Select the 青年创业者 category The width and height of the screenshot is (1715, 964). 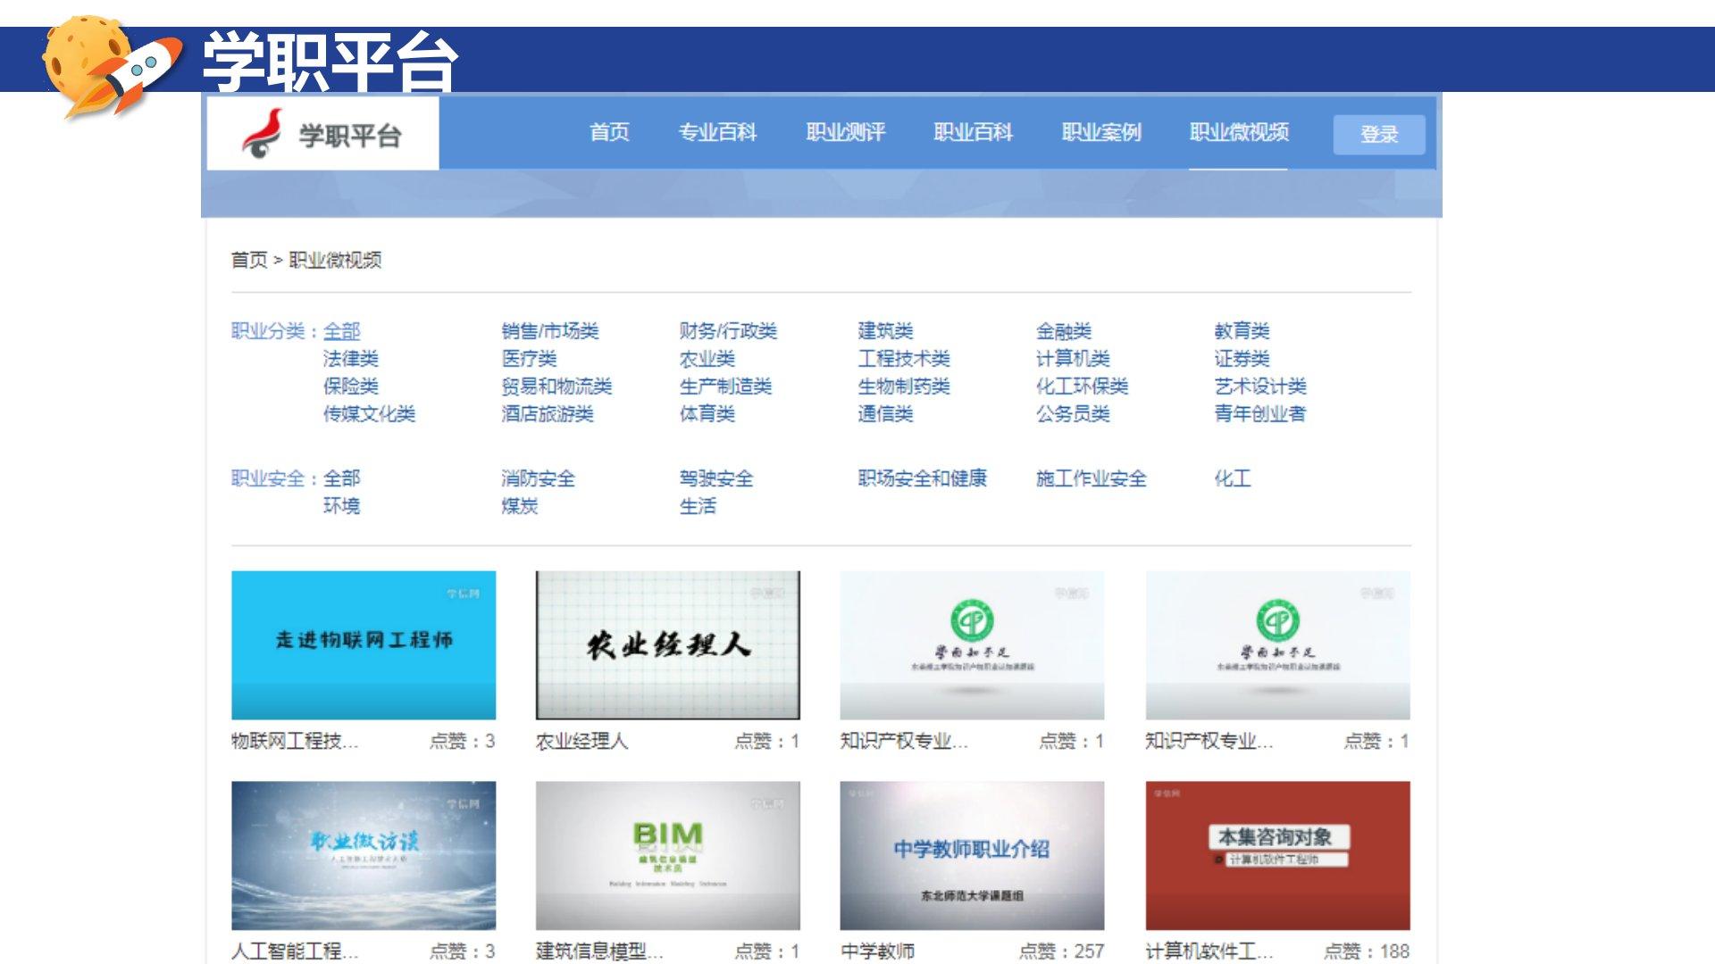pos(1259,413)
